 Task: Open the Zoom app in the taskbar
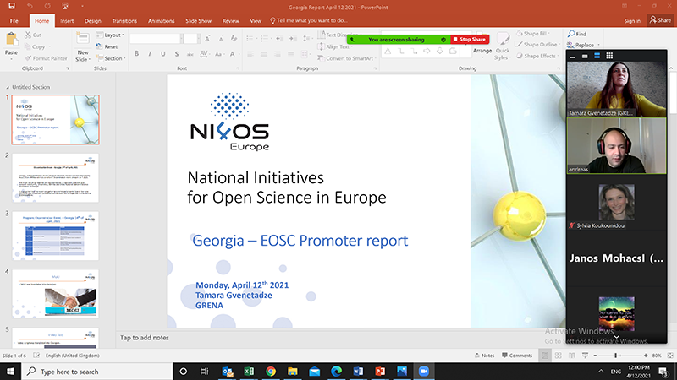click(x=424, y=372)
